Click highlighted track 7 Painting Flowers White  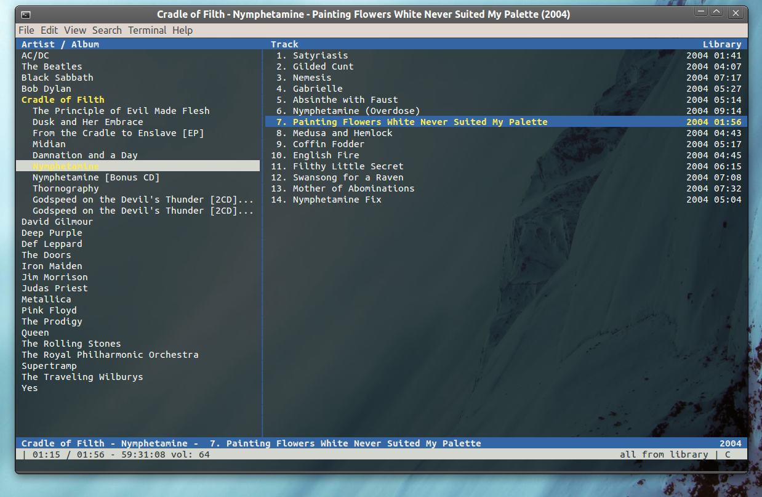click(x=506, y=122)
